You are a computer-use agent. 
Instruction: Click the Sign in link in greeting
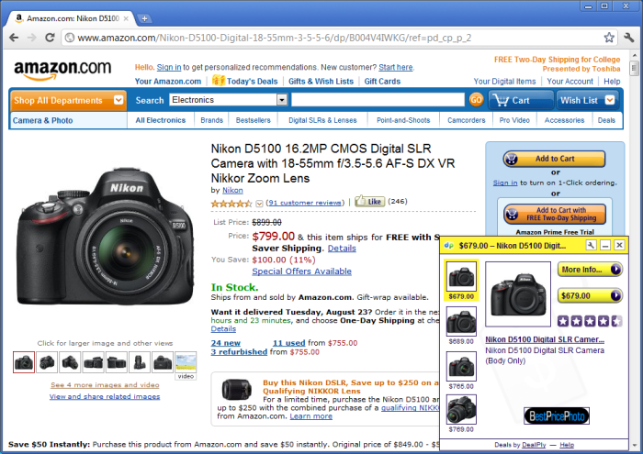click(168, 67)
